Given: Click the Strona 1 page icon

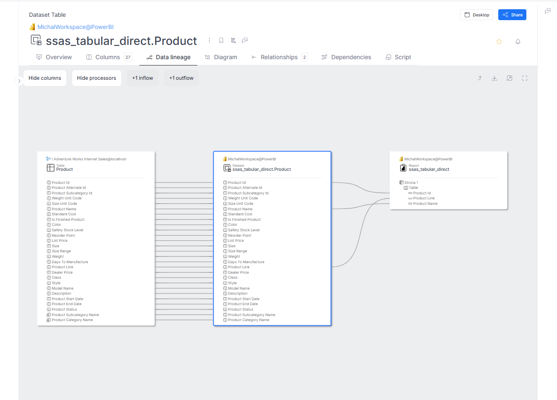Looking at the screenshot, I should [401, 183].
